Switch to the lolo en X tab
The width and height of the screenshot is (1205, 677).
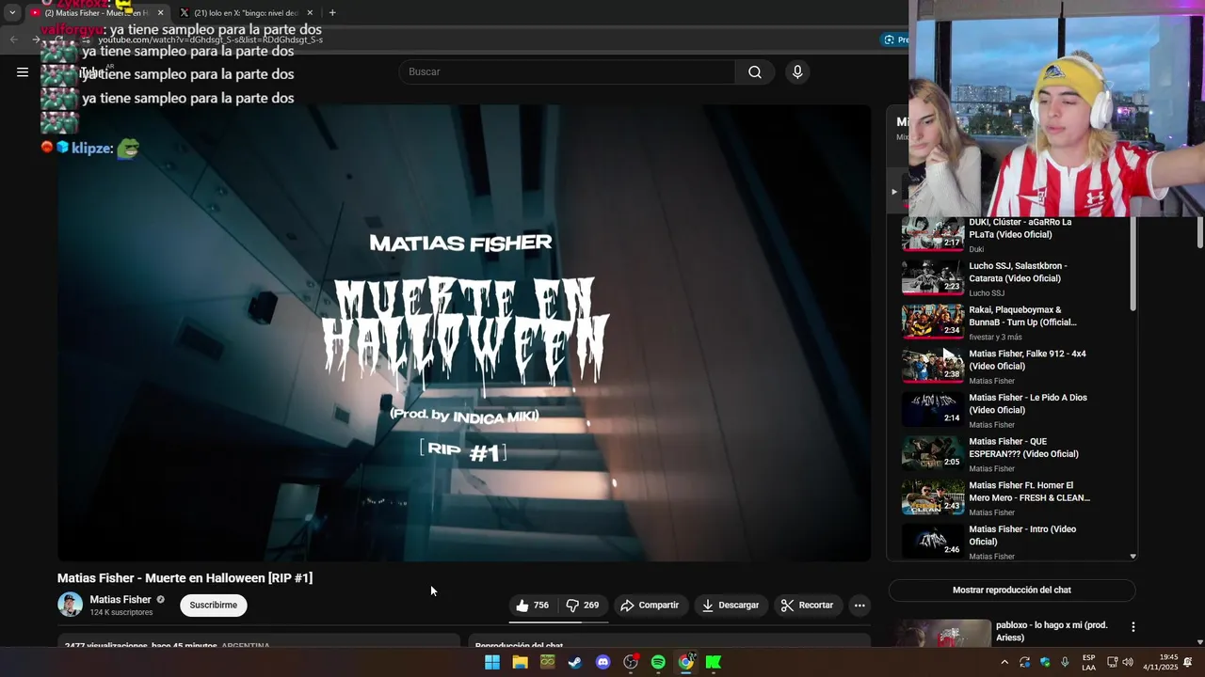[245, 13]
